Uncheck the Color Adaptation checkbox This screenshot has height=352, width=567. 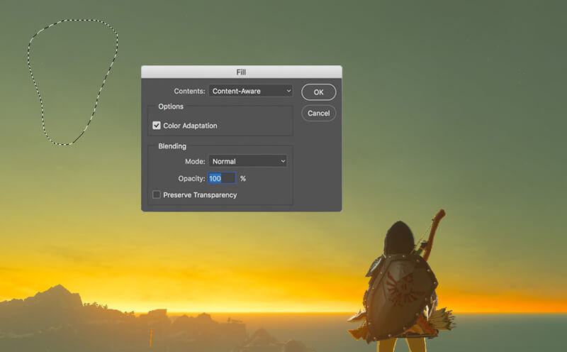156,126
